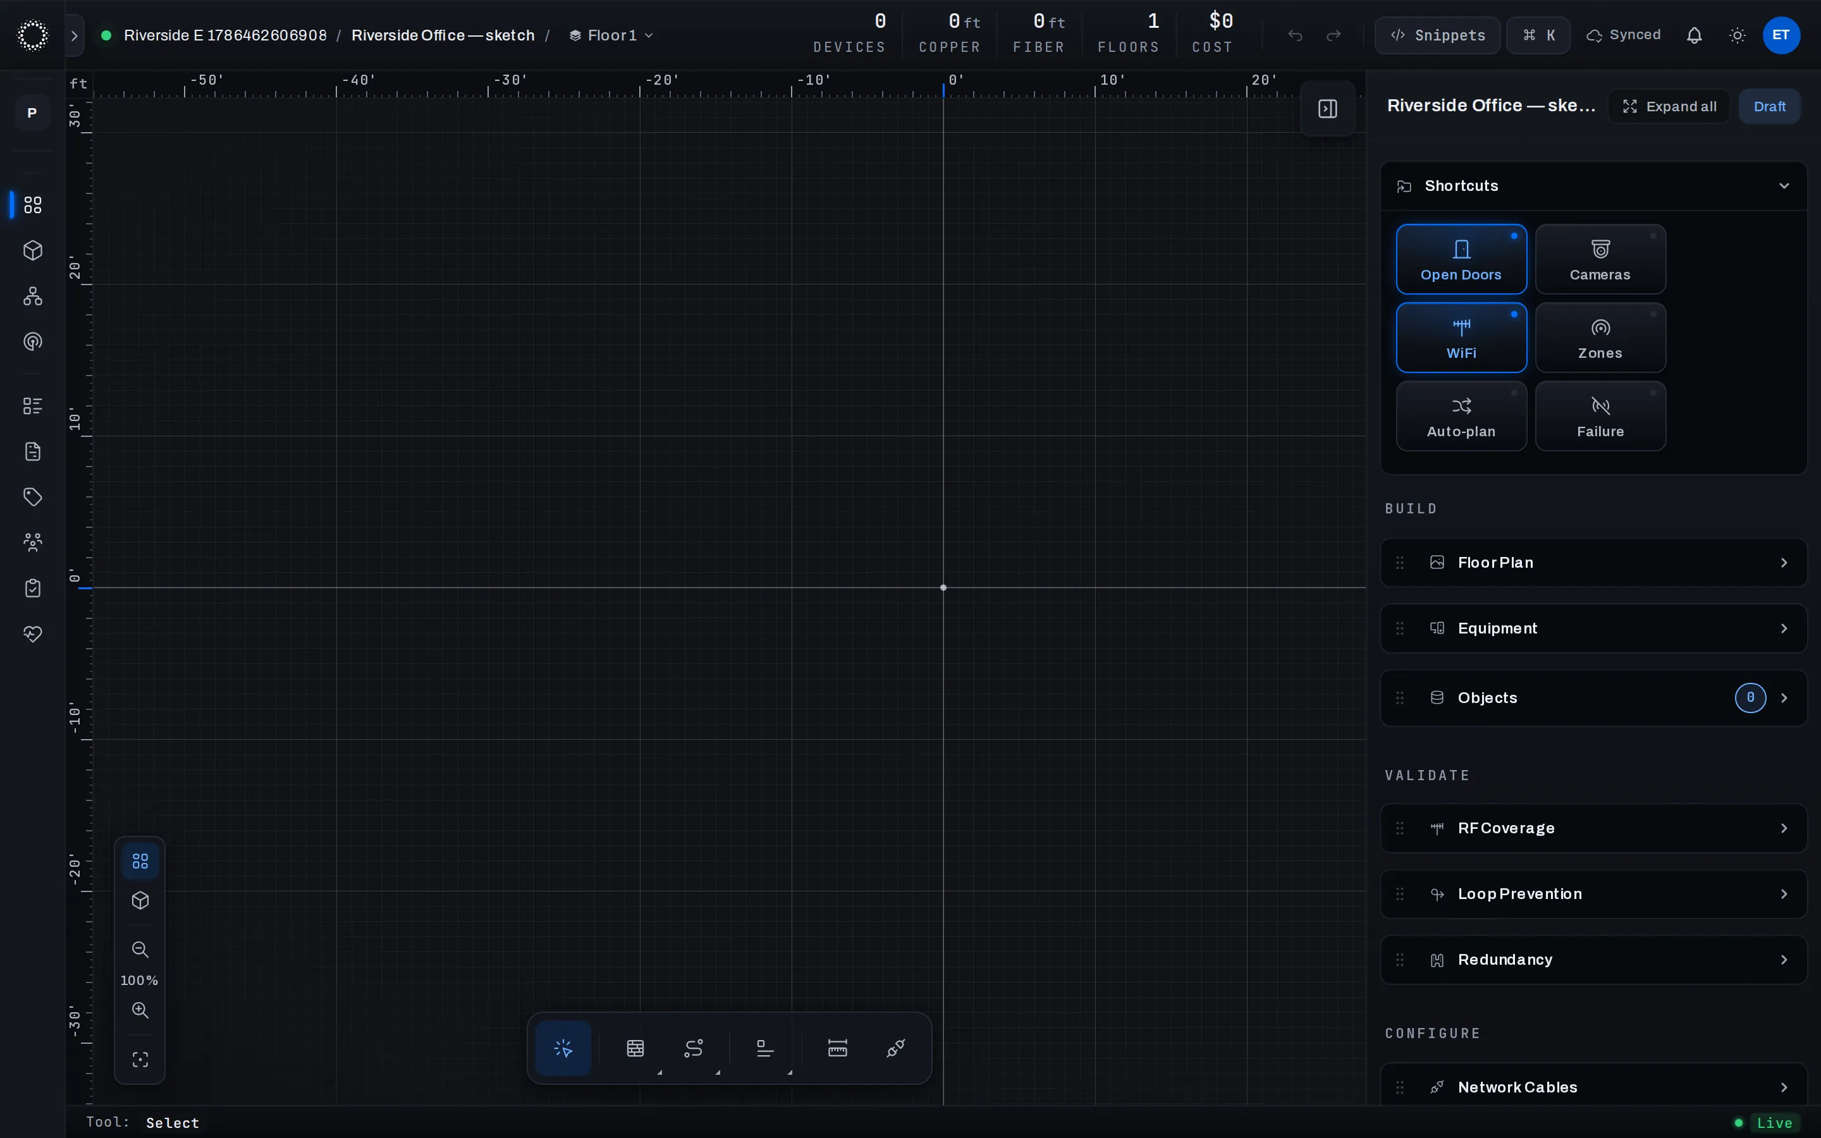Click the Riverside E 1786462606908 breadcrumb
This screenshot has width=1821, height=1138.
click(225, 35)
